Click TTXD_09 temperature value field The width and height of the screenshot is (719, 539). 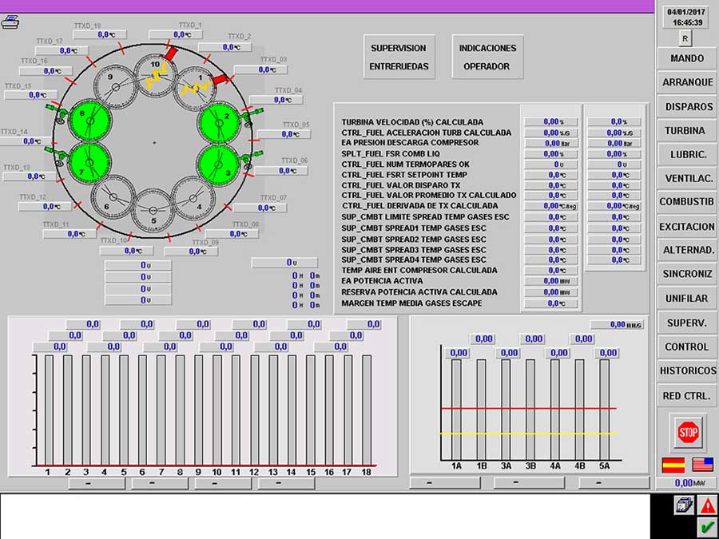[191, 252]
